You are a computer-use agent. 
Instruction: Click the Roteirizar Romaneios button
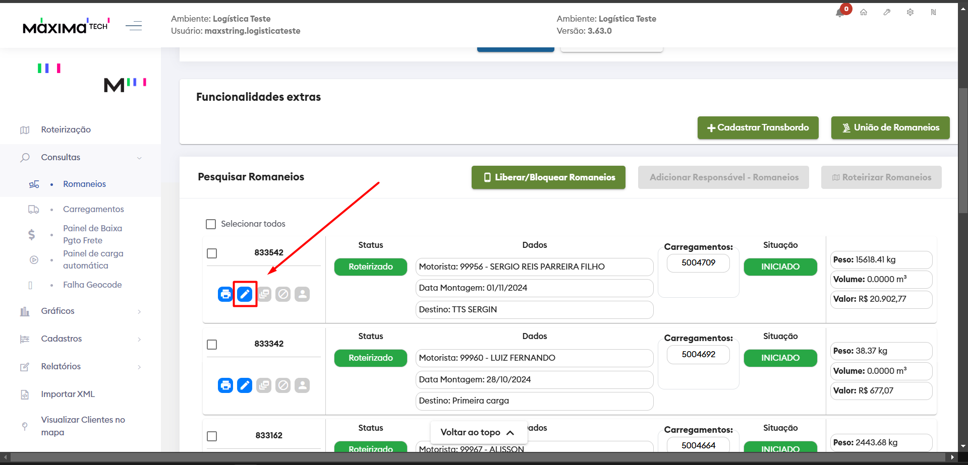coord(881,177)
